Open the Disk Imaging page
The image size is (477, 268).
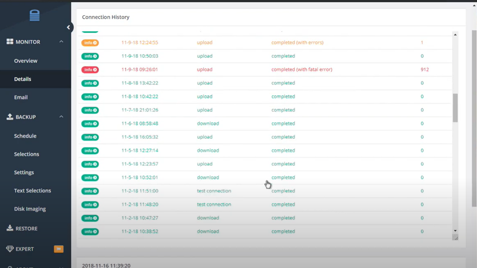(x=30, y=208)
